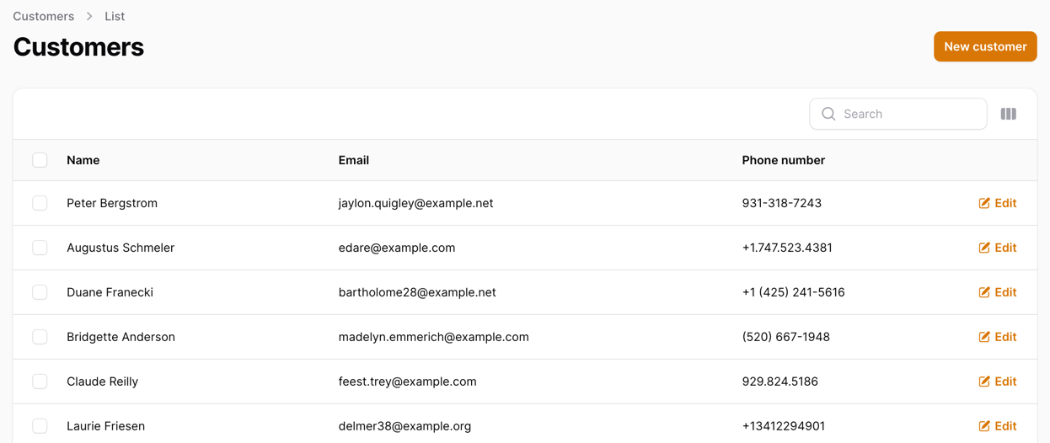Viewport: 1050px width, 443px height.
Task: Focus the Search input field
Action: click(898, 114)
